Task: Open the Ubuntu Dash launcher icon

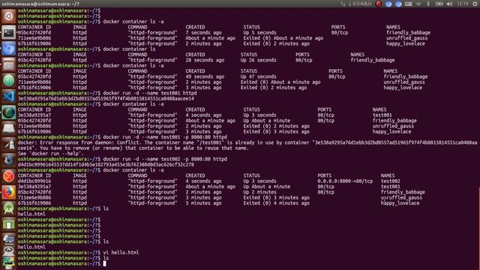Action: click(x=8, y=16)
